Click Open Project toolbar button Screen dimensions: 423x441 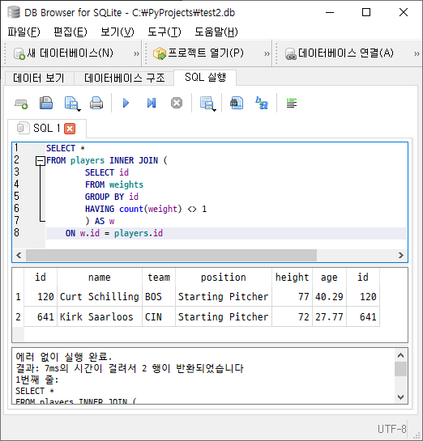(x=199, y=53)
